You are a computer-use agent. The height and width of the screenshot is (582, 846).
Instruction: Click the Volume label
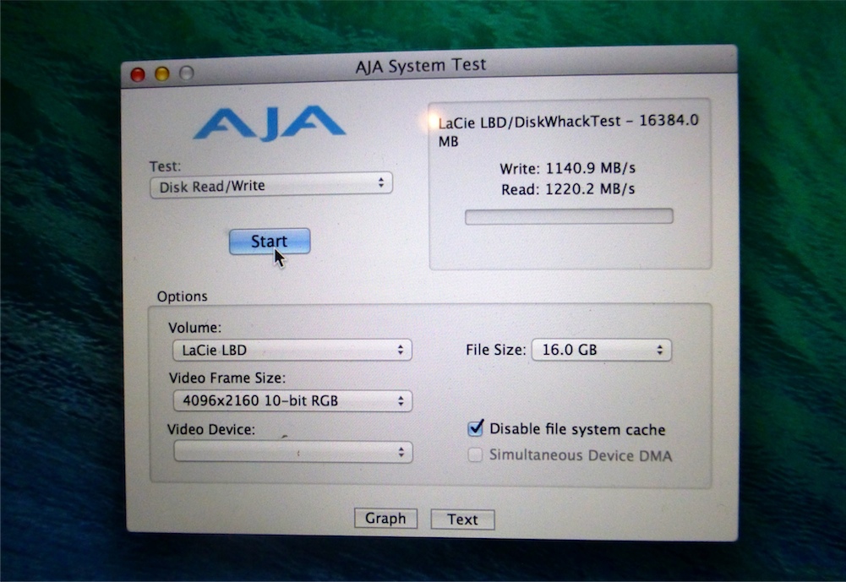194,328
